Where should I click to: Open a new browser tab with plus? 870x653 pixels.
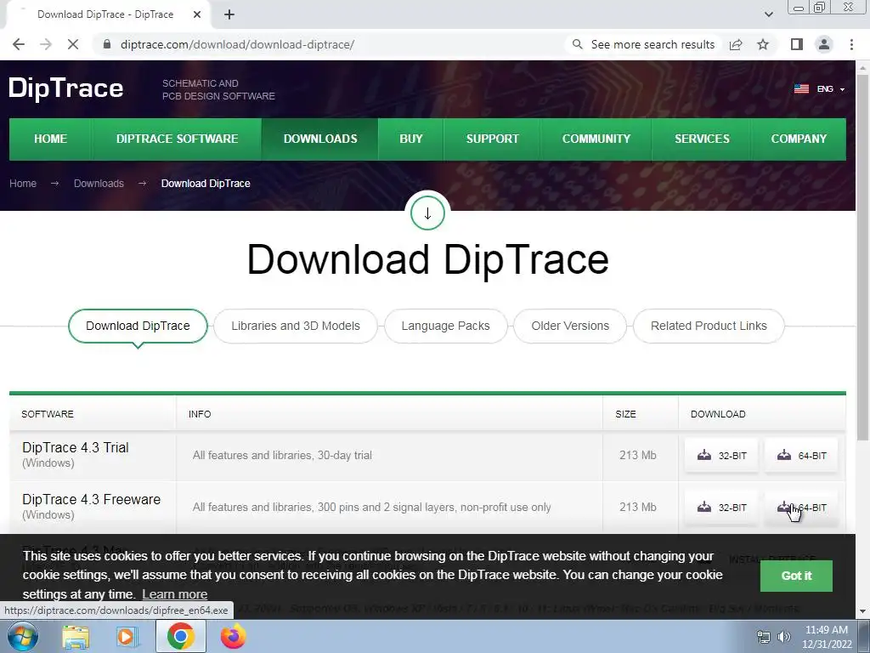229,14
